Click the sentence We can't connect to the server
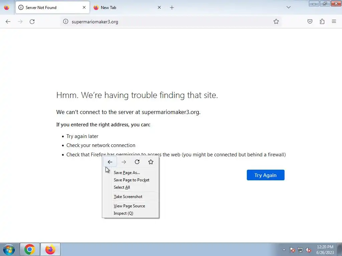 coord(128,112)
